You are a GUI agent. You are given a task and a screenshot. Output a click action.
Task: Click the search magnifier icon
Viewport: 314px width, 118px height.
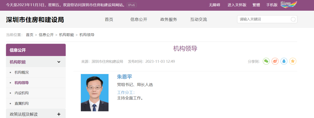tap(293, 20)
